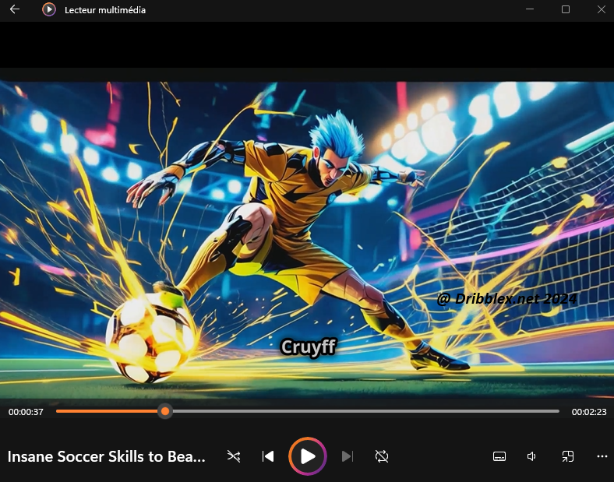Toggle the repeat playback mode
The image size is (614, 482).
pyautogui.click(x=382, y=456)
